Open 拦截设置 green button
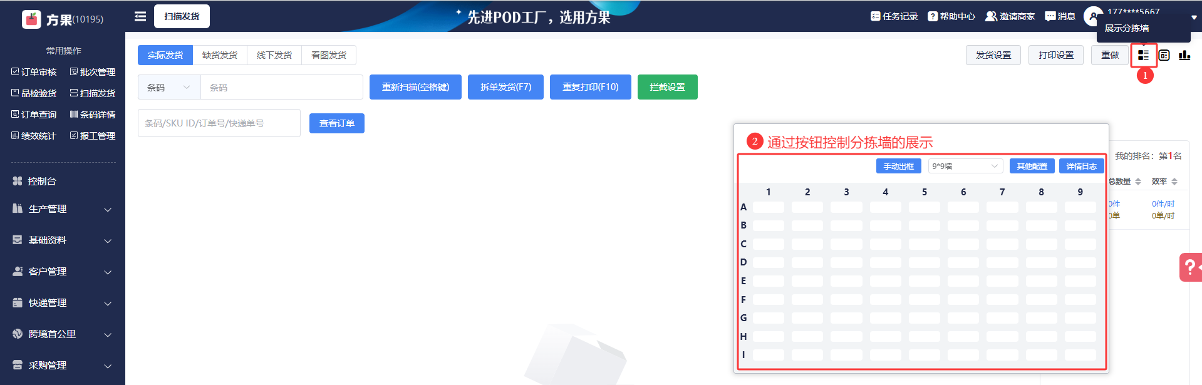This screenshot has height=385, width=1202. [667, 87]
